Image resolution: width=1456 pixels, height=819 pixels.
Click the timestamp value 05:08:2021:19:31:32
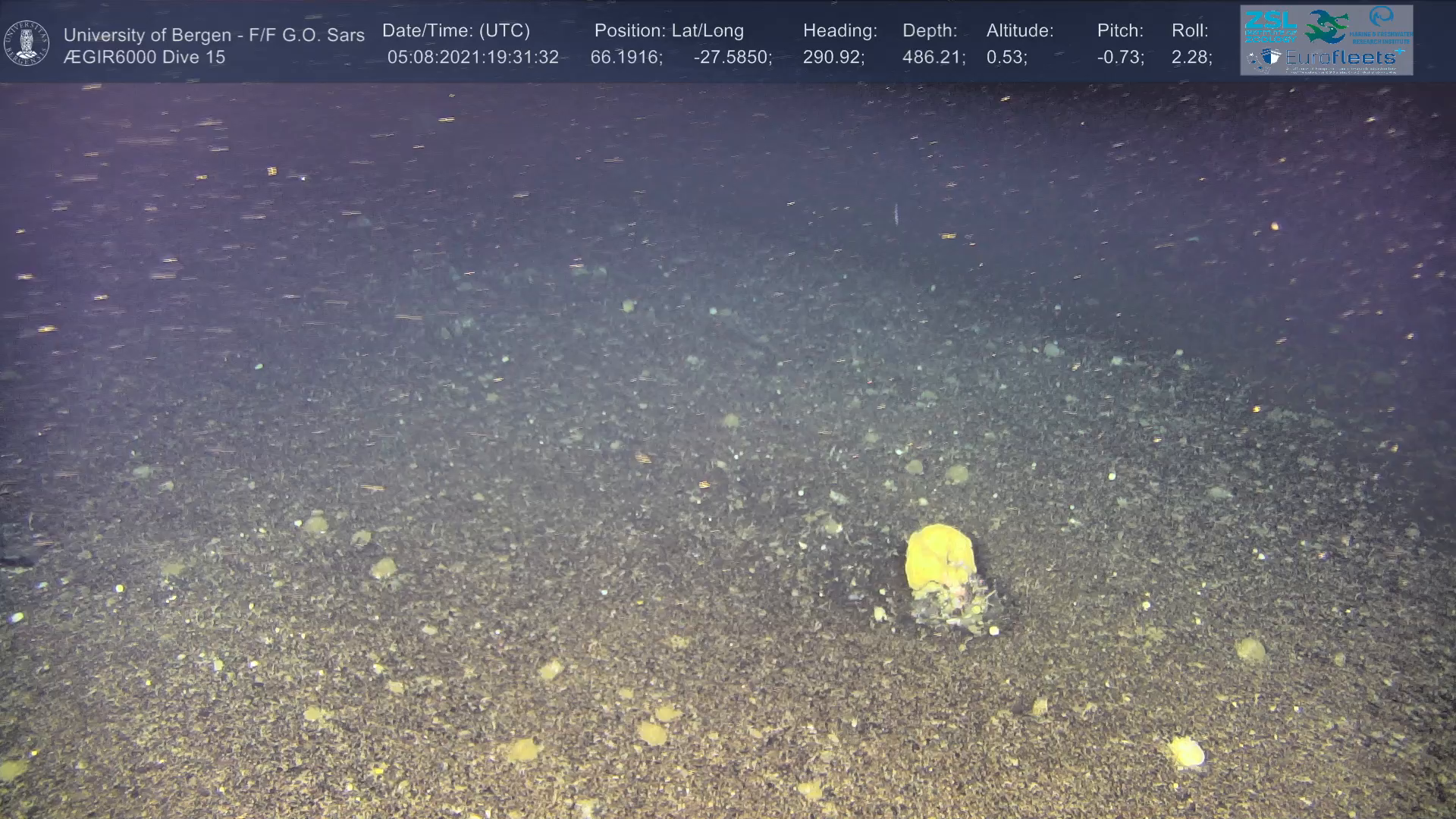click(x=472, y=58)
